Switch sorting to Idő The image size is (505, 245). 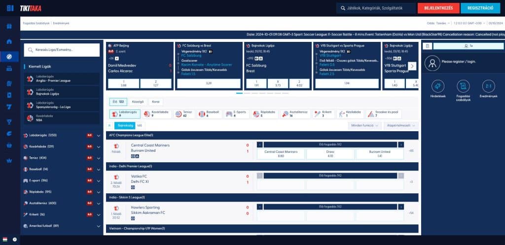coord(139,126)
